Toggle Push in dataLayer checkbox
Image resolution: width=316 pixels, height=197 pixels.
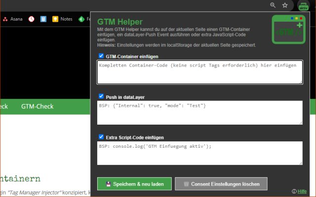pos(101,96)
